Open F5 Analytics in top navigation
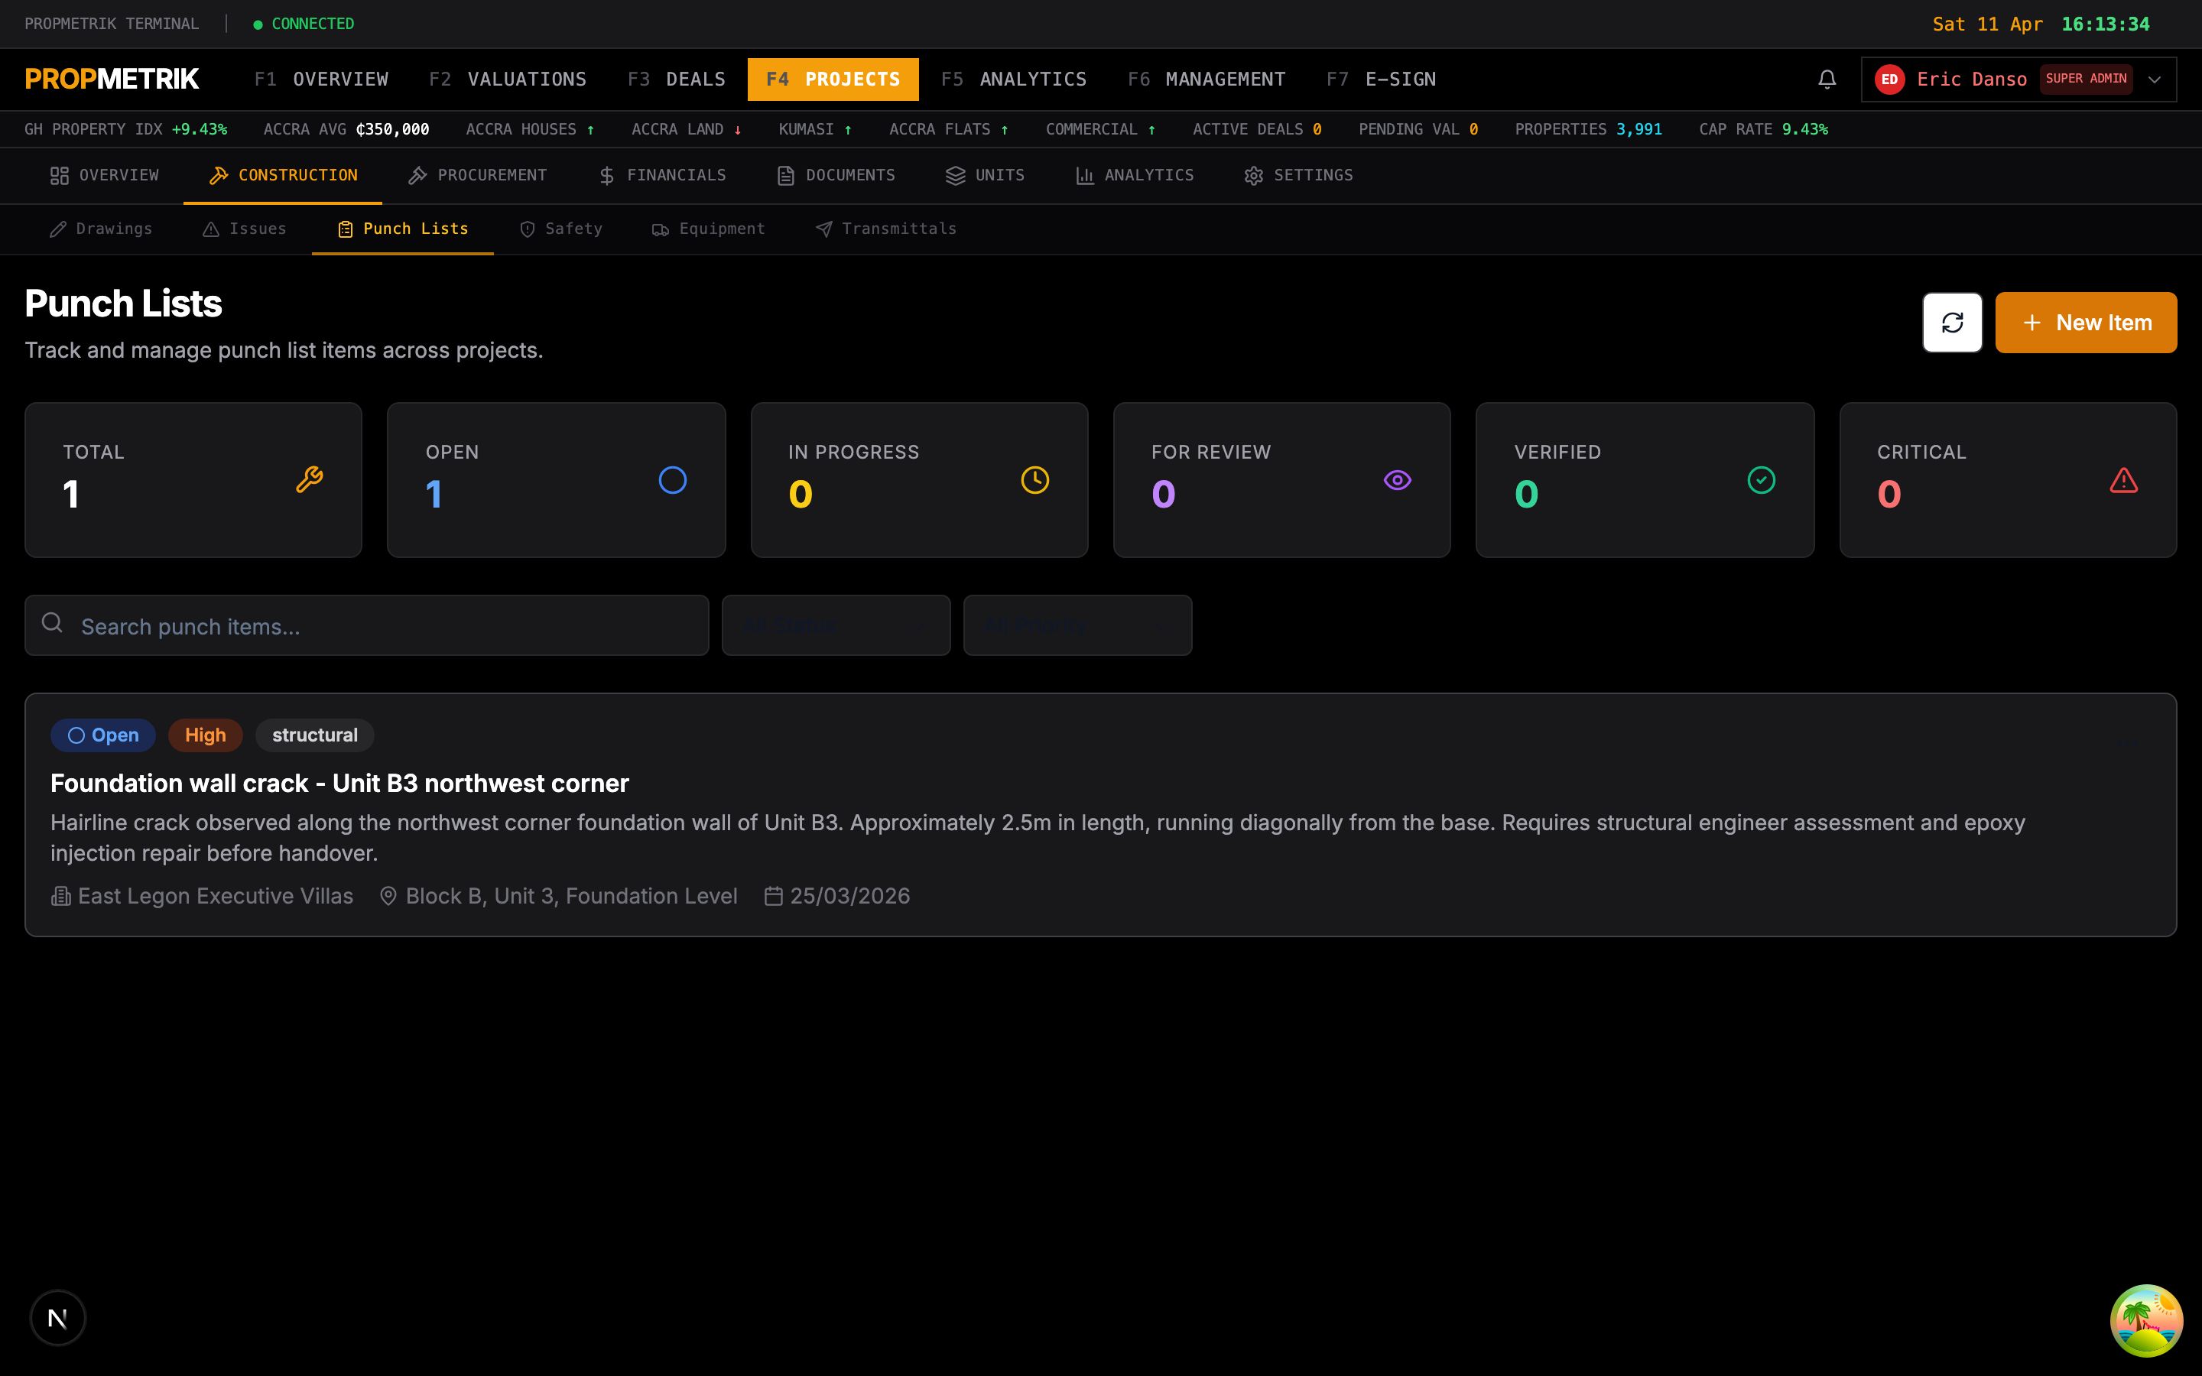2202x1376 pixels. [1014, 80]
